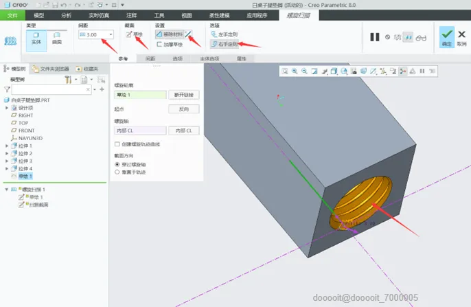Screen dimensions: 471x307
Task: Click the Redo arrow icon
Action: pos(78,5)
